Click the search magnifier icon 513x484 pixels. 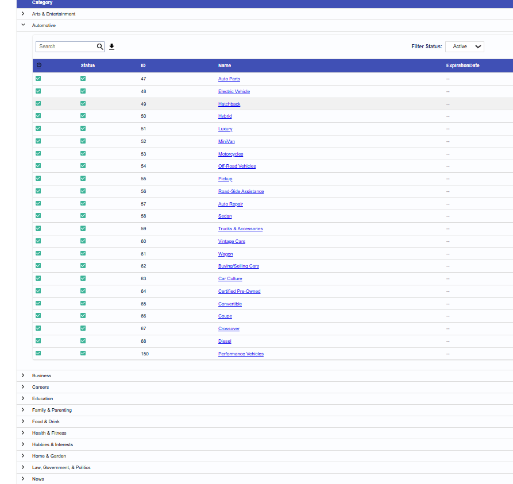(100, 47)
